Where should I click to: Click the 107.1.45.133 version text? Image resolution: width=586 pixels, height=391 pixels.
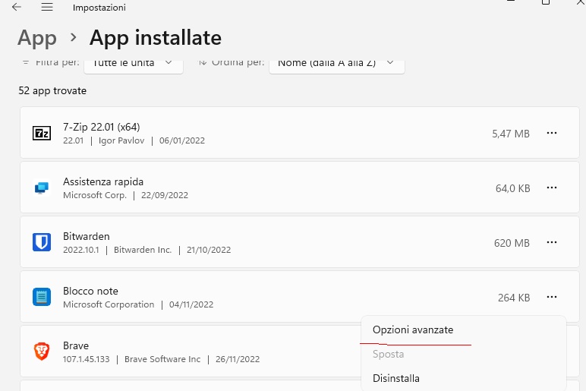click(x=87, y=359)
